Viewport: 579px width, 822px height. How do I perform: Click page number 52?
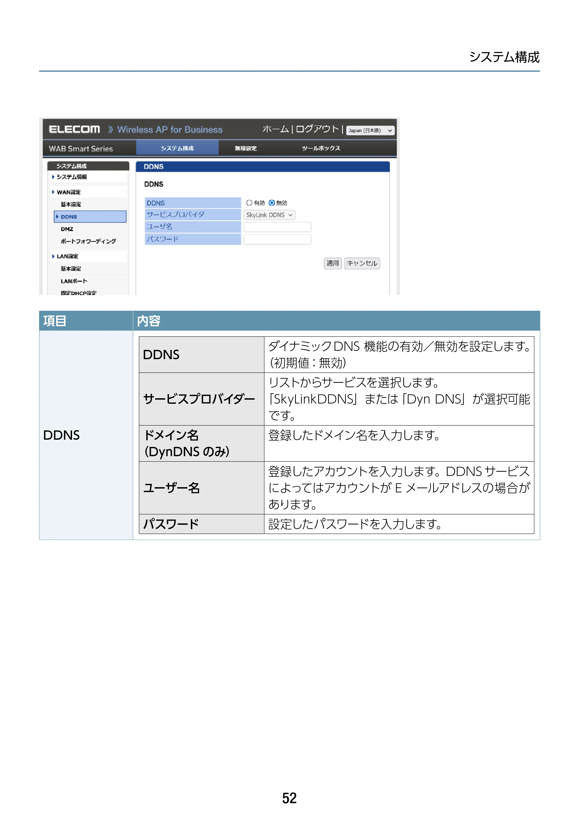coord(289,798)
